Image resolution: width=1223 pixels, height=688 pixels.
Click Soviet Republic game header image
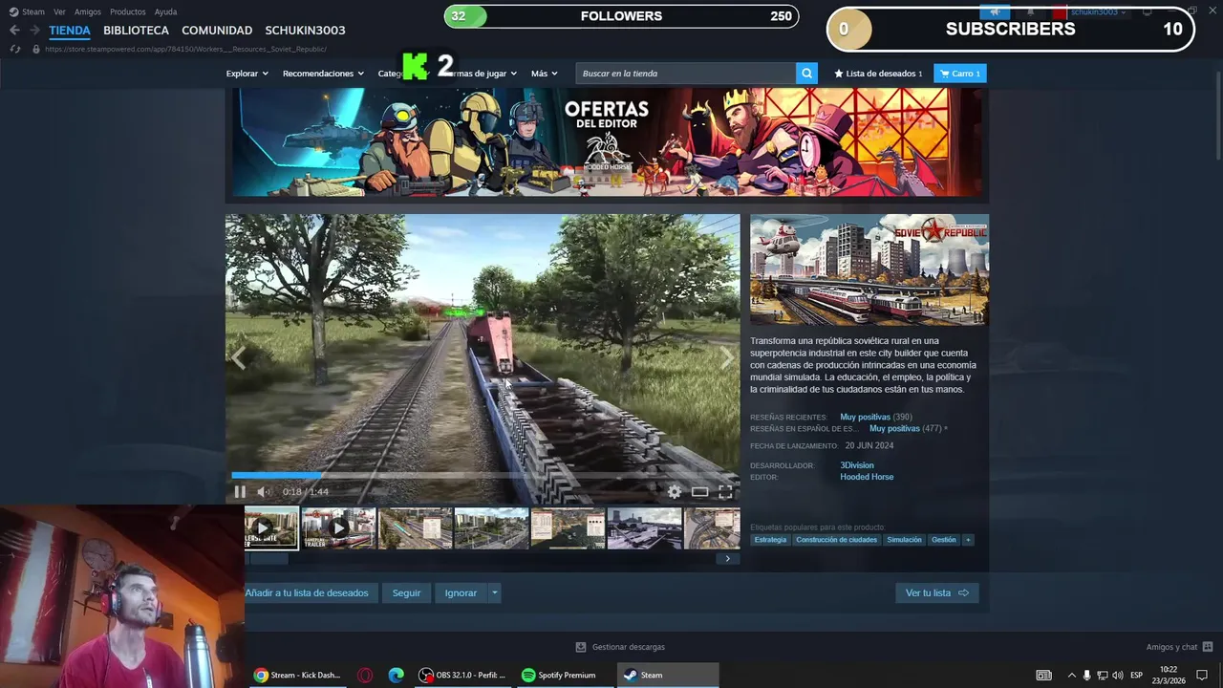coord(869,269)
